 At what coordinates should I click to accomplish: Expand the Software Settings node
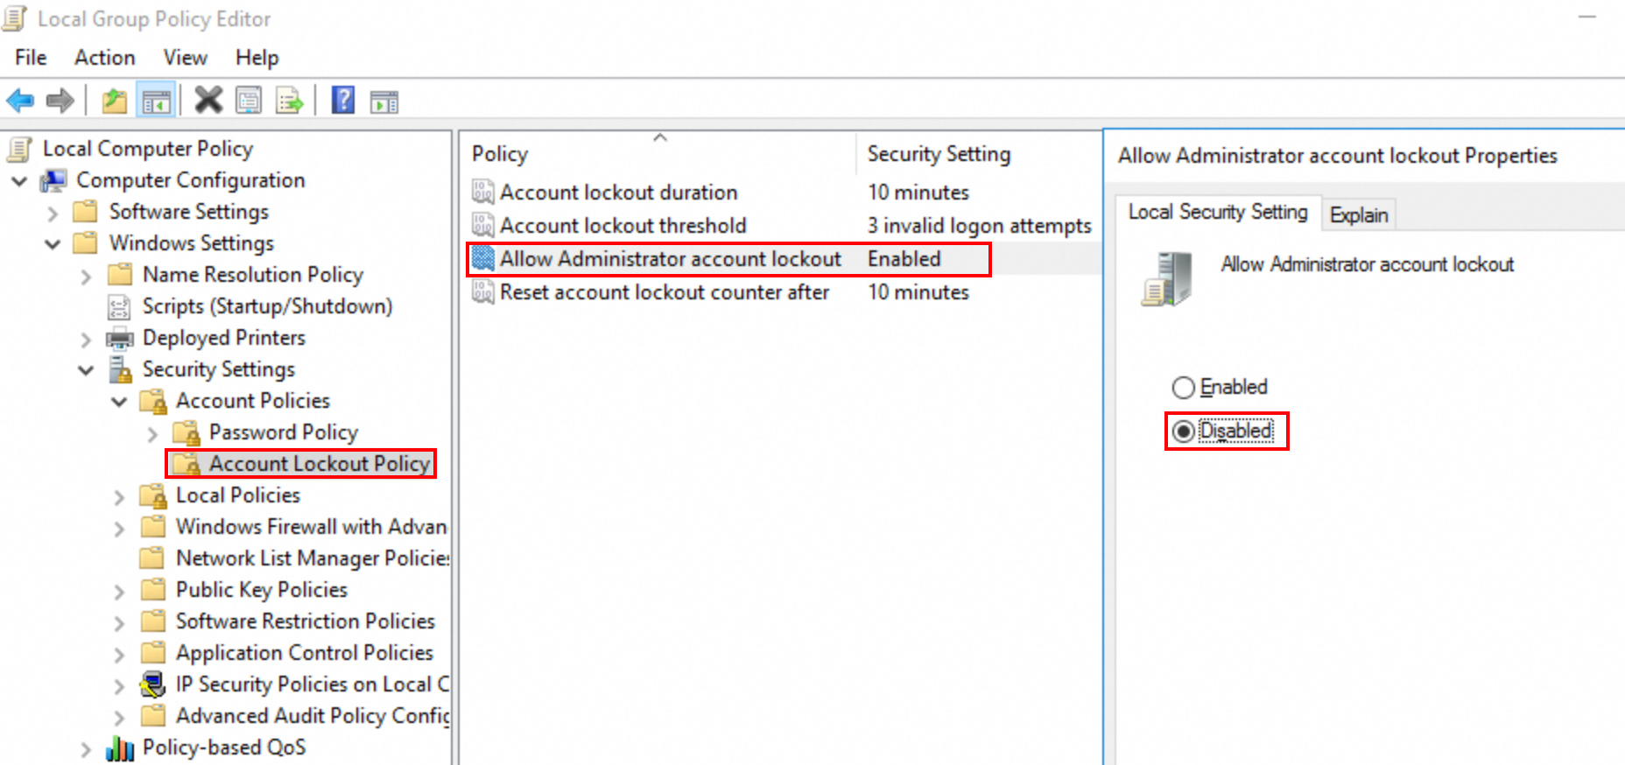point(53,213)
